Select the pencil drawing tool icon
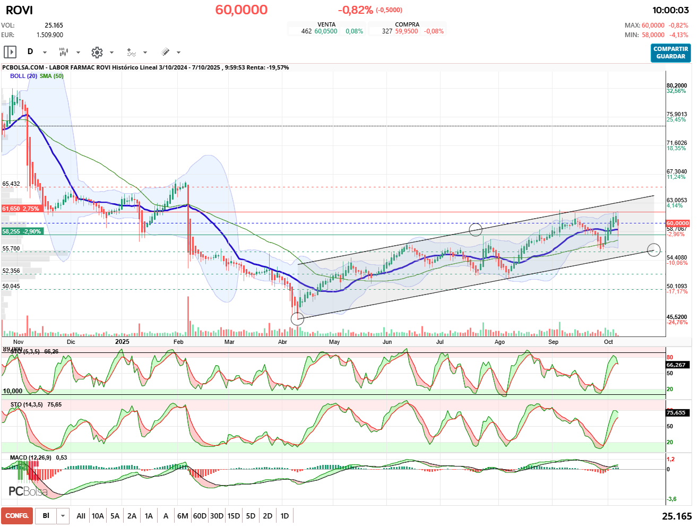This screenshot has width=699, height=527. point(165,52)
